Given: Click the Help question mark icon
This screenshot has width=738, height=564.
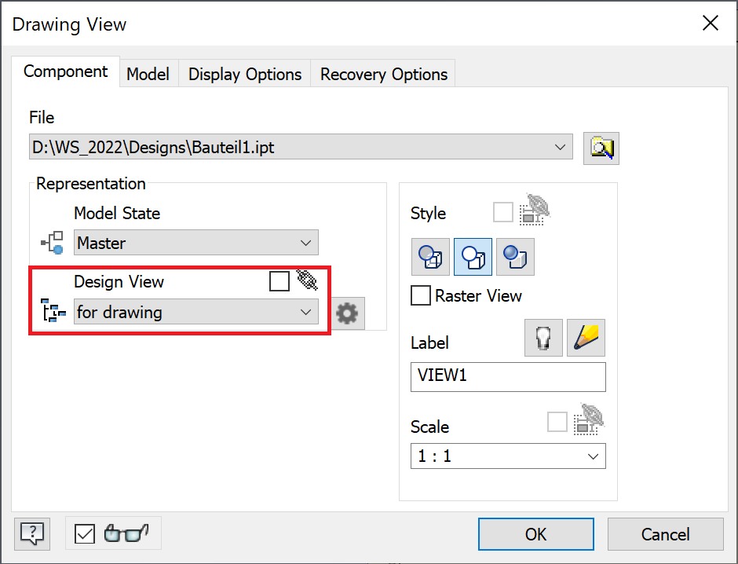Looking at the screenshot, I should (x=31, y=533).
